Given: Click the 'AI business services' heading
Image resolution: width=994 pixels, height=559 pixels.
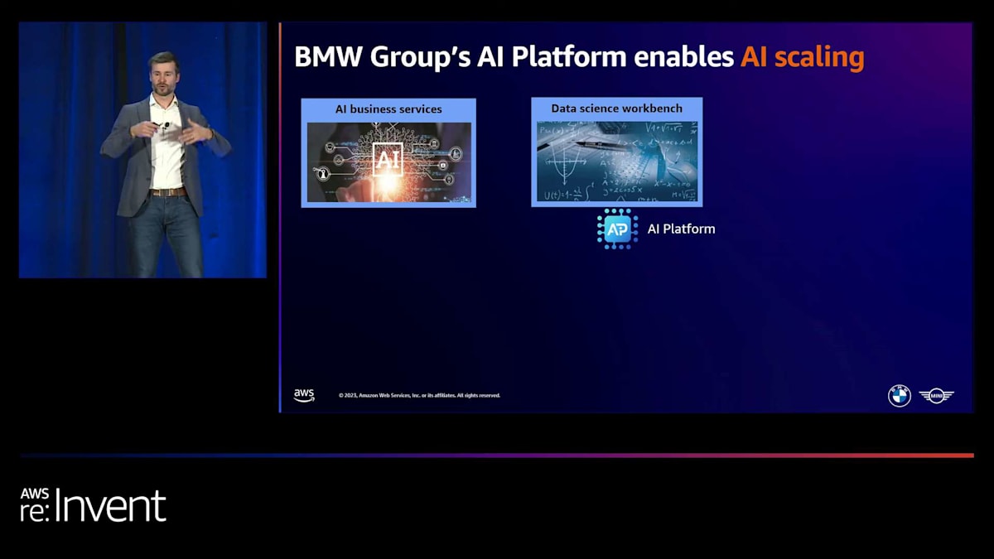Looking at the screenshot, I should [388, 109].
